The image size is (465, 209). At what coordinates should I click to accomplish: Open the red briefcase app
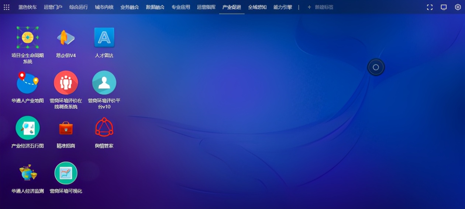pyautogui.click(x=66, y=128)
